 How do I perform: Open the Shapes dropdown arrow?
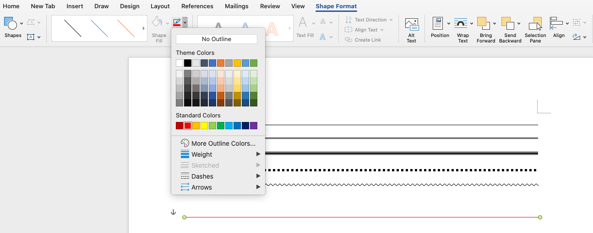(22, 24)
